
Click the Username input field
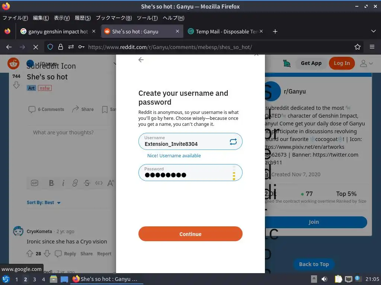click(190, 141)
